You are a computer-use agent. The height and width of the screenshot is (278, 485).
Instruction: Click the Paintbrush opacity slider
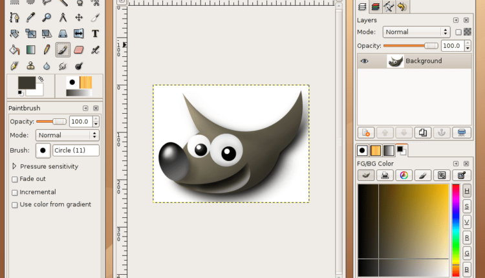pos(51,122)
